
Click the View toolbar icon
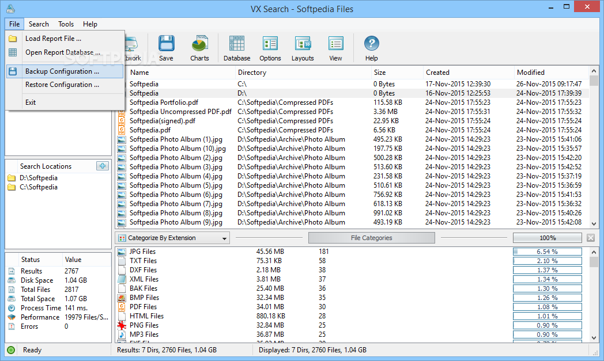pos(335,44)
